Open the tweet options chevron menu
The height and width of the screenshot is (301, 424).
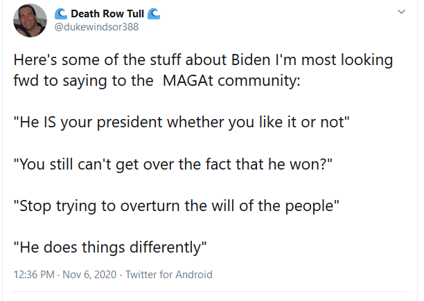[x=401, y=12]
